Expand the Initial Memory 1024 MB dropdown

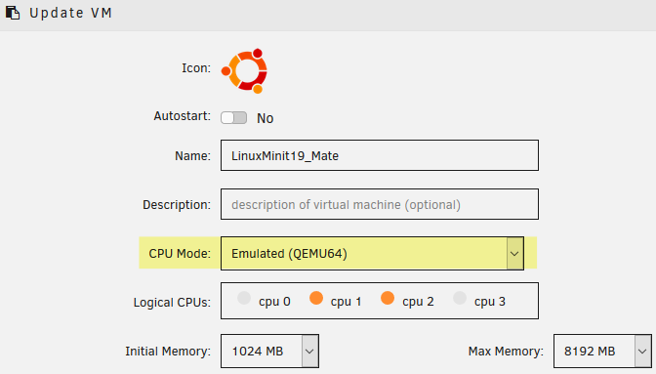pyautogui.click(x=269, y=351)
